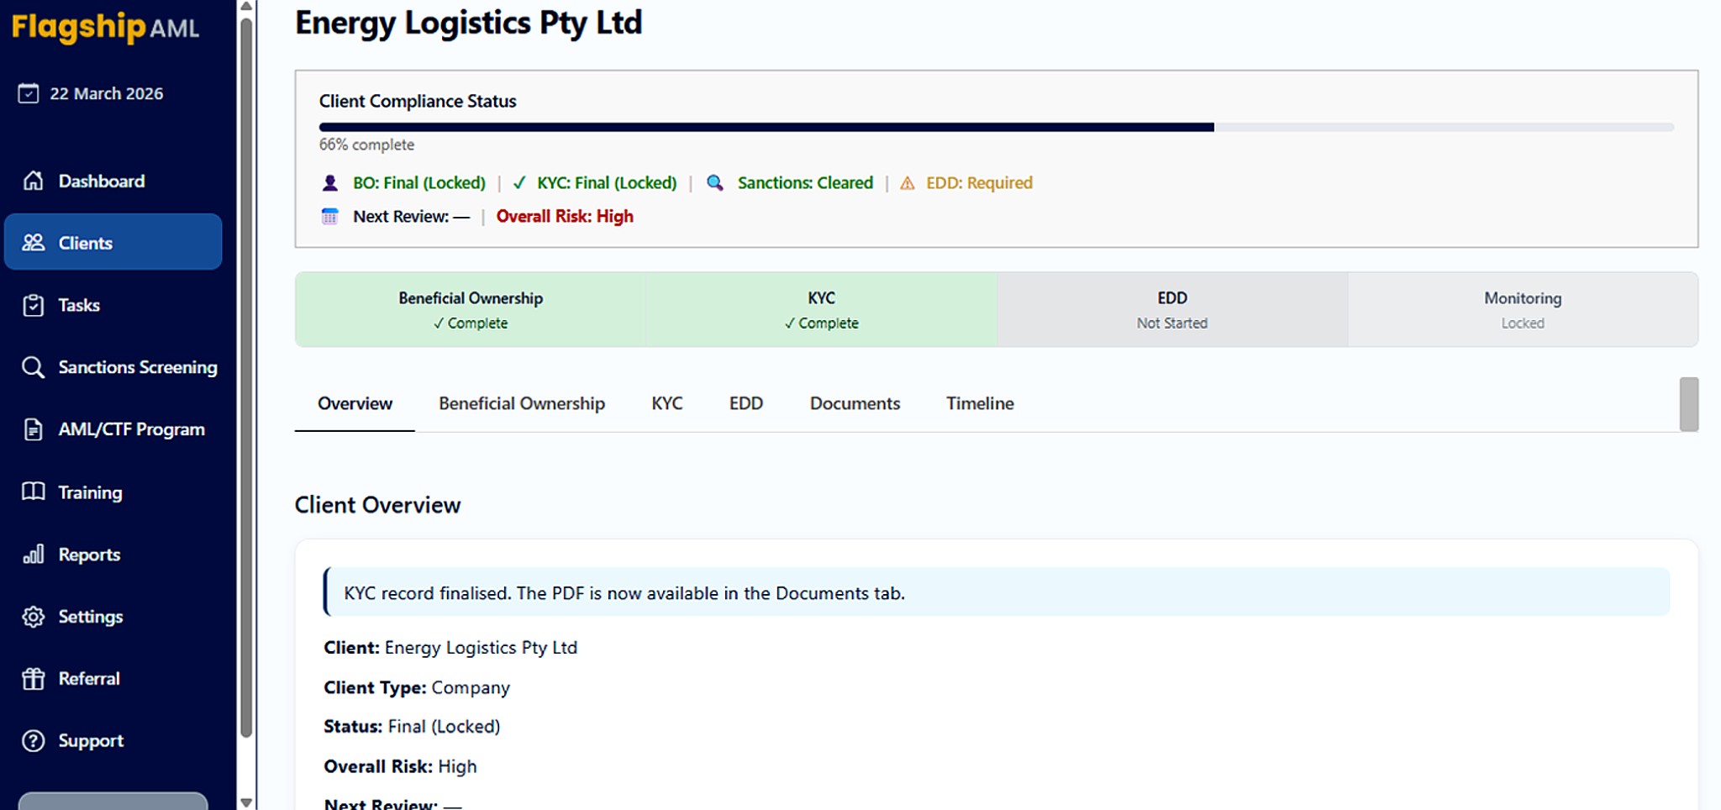Switch to the Documents tab
Image resolution: width=1721 pixels, height=810 pixels.
pyautogui.click(x=854, y=403)
